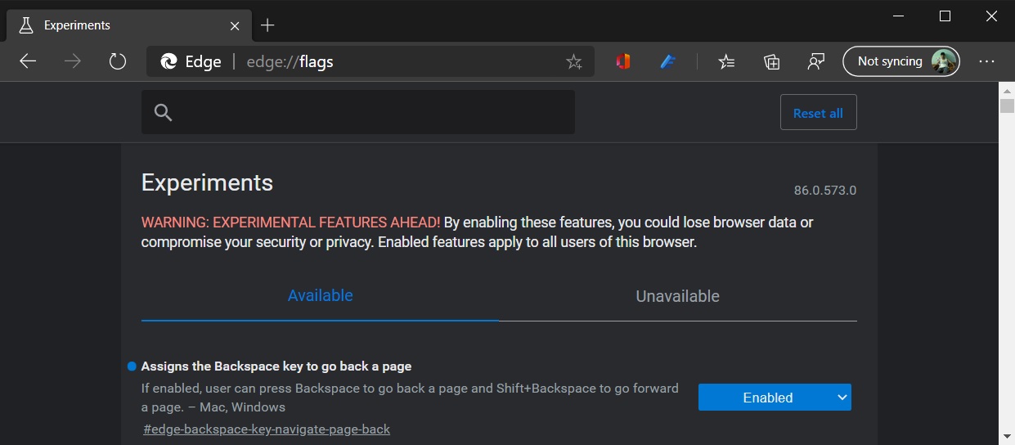The image size is (1015, 445).
Task: Click the Reset all button
Action: [x=818, y=113]
